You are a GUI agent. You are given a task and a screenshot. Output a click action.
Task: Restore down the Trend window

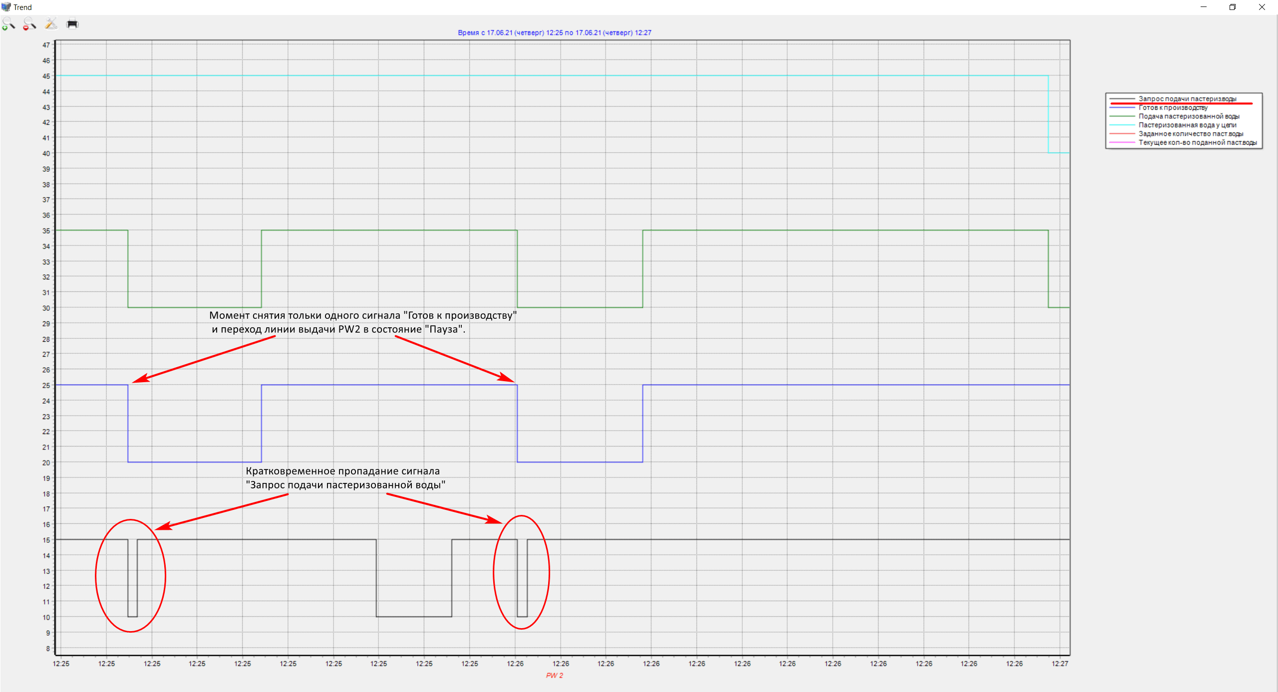[x=1233, y=7]
